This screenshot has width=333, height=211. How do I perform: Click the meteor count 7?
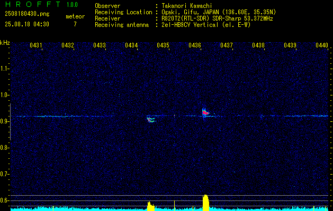75,24
